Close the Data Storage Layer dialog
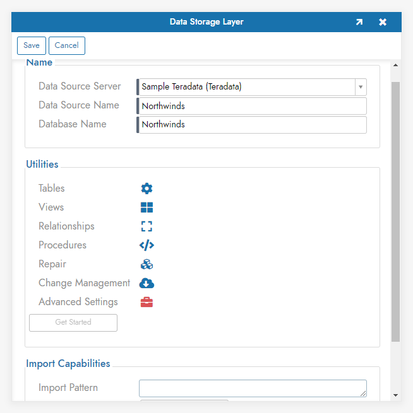The image size is (413, 413). pyautogui.click(x=383, y=22)
